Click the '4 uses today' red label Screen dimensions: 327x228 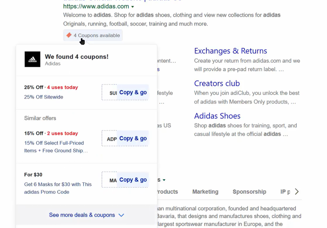[62, 87]
